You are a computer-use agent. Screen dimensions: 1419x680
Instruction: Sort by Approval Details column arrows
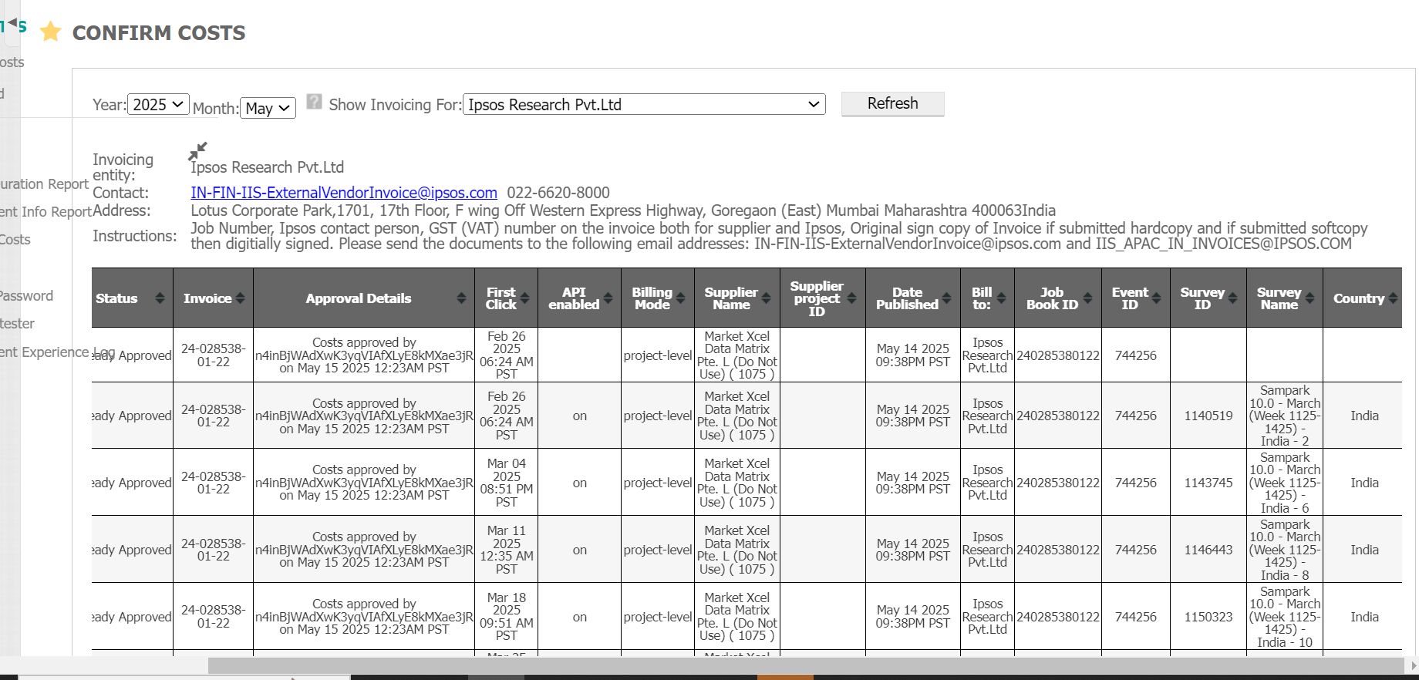[x=461, y=298]
